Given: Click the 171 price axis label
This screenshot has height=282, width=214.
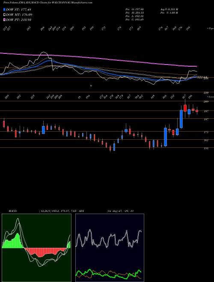Looking at the screenshot, I should (x=206, y=132).
